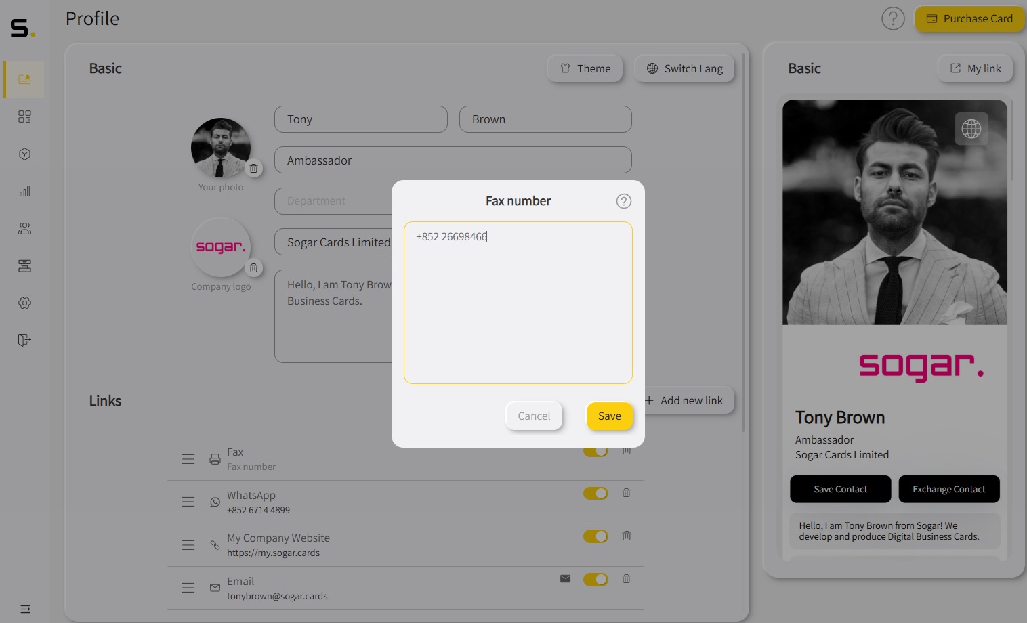Open the analytics bar chart sidebar icon

(24, 191)
